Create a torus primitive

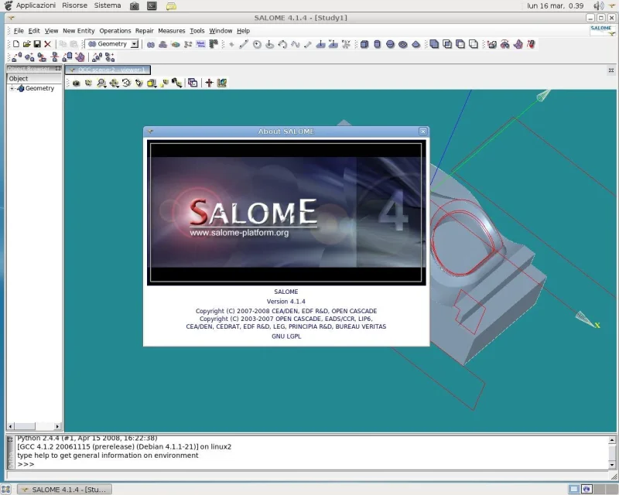(x=402, y=45)
